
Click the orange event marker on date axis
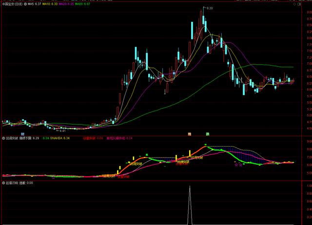(x=190, y=134)
